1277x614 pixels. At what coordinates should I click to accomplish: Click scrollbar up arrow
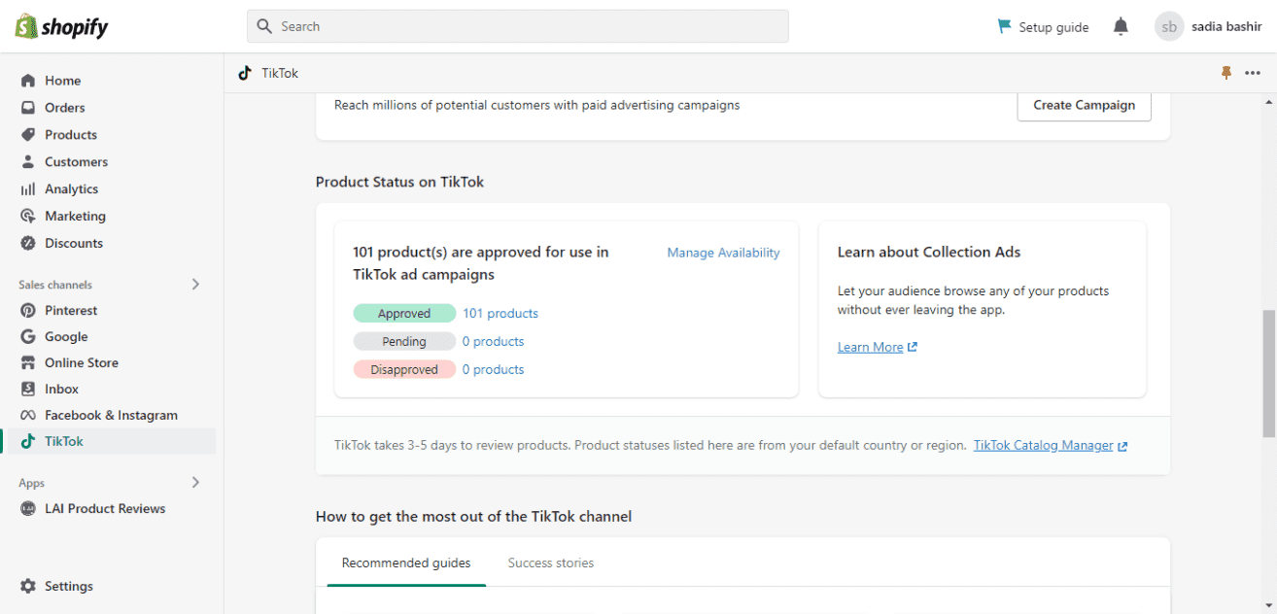click(1269, 101)
